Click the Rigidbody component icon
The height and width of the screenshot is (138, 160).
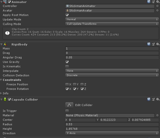pyautogui.click(x=5, y=44)
